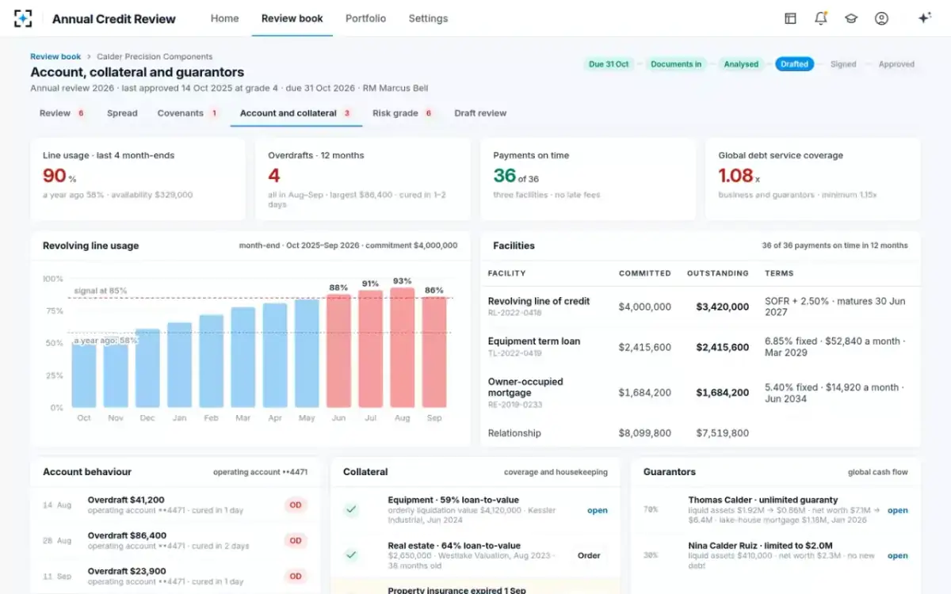The width and height of the screenshot is (951, 594).
Task: Open the Risk grade tab
Action: [403, 113]
